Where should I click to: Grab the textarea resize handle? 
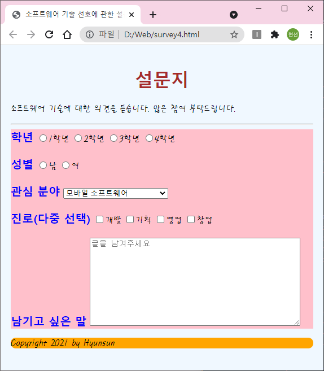pyautogui.click(x=297, y=322)
